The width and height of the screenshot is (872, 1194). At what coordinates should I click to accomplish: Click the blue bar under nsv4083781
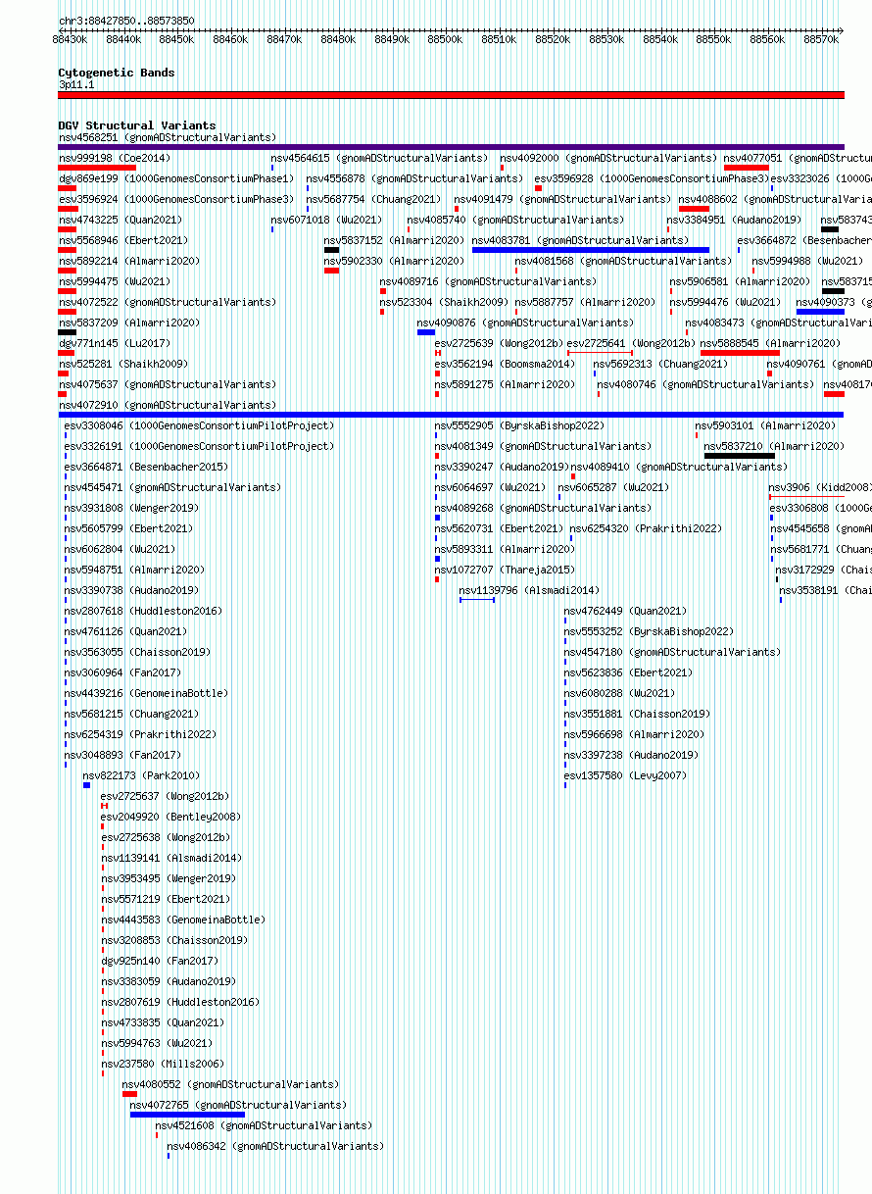click(x=591, y=250)
